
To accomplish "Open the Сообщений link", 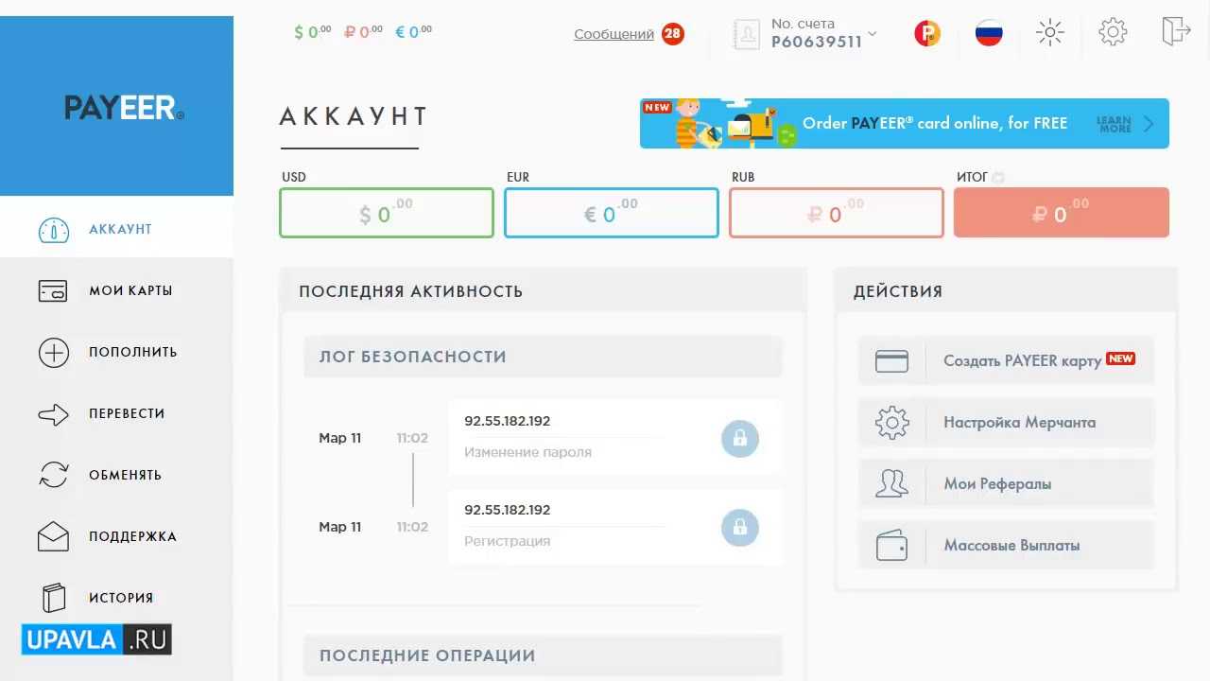I will point(614,34).
